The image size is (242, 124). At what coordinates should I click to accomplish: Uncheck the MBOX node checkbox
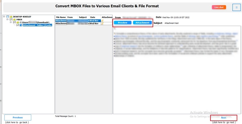tap(11, 20)
